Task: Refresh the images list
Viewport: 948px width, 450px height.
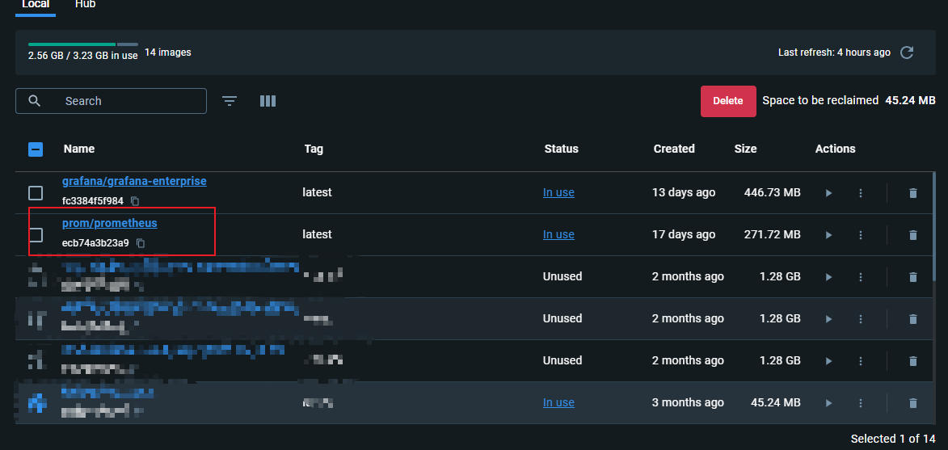Action: tap(906, 53)
